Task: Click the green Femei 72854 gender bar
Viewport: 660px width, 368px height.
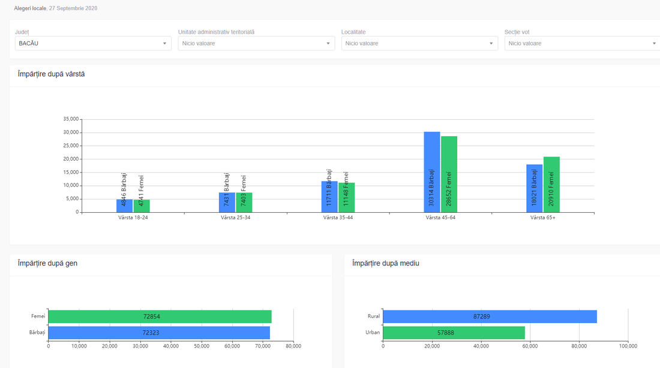Action: (160, 316)
